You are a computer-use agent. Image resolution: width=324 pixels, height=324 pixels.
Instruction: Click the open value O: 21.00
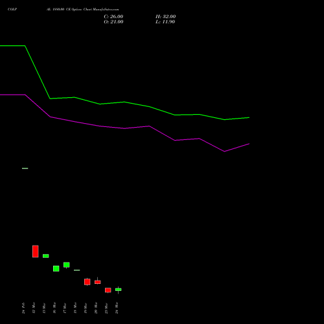pyautogui.click(x=113, y=22)
